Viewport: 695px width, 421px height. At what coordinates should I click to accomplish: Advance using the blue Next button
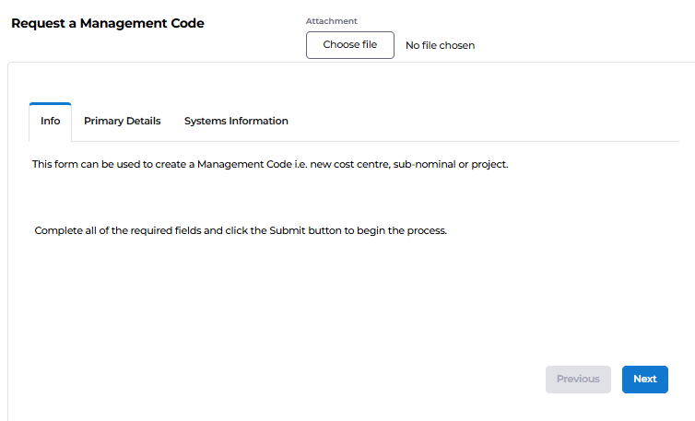click(645, 379)
